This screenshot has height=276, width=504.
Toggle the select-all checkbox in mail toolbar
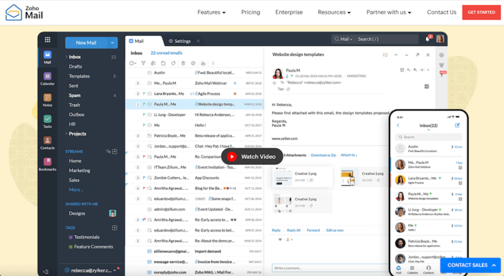point(132,63)
